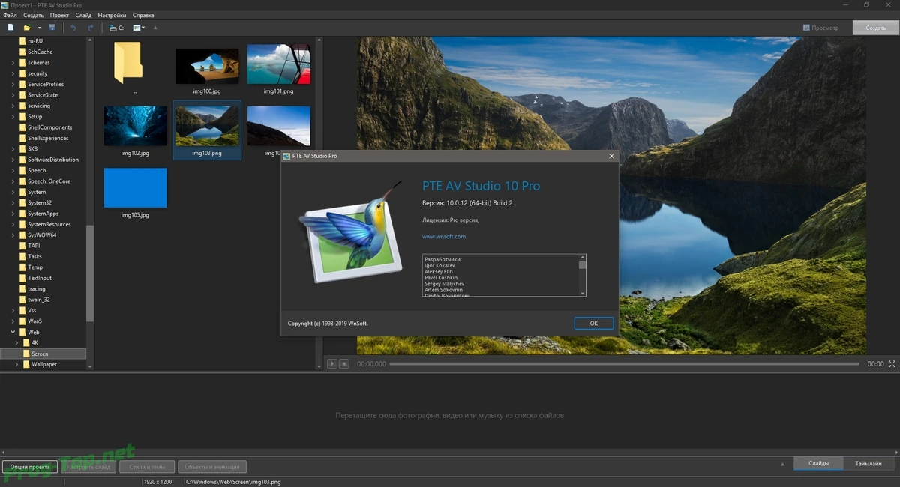Open the Проект menu

(x=59, y=15)
